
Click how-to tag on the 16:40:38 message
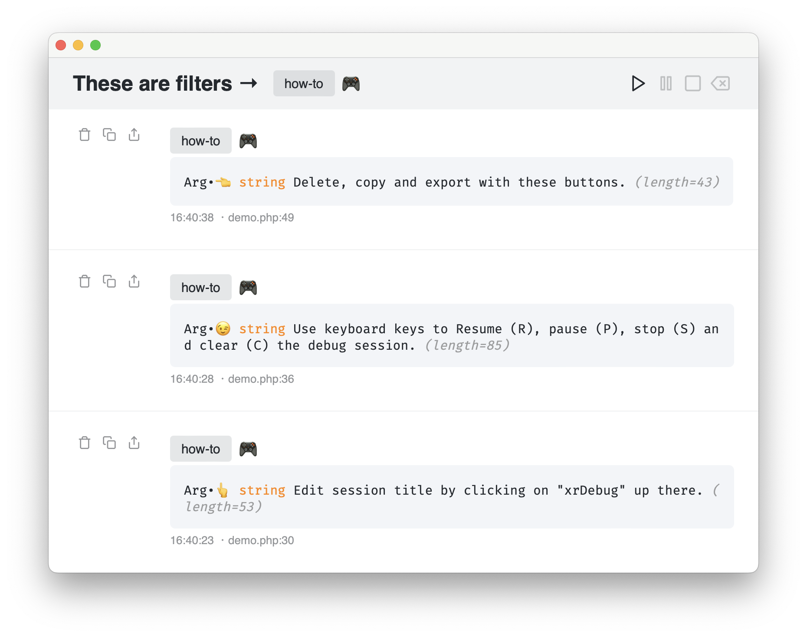coord(200,141)
